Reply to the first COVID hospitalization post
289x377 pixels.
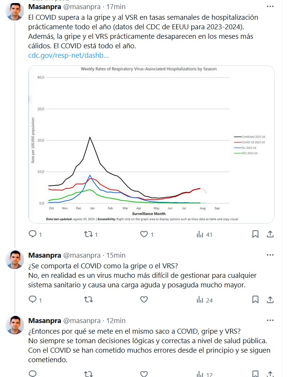[x=33, y=234]
